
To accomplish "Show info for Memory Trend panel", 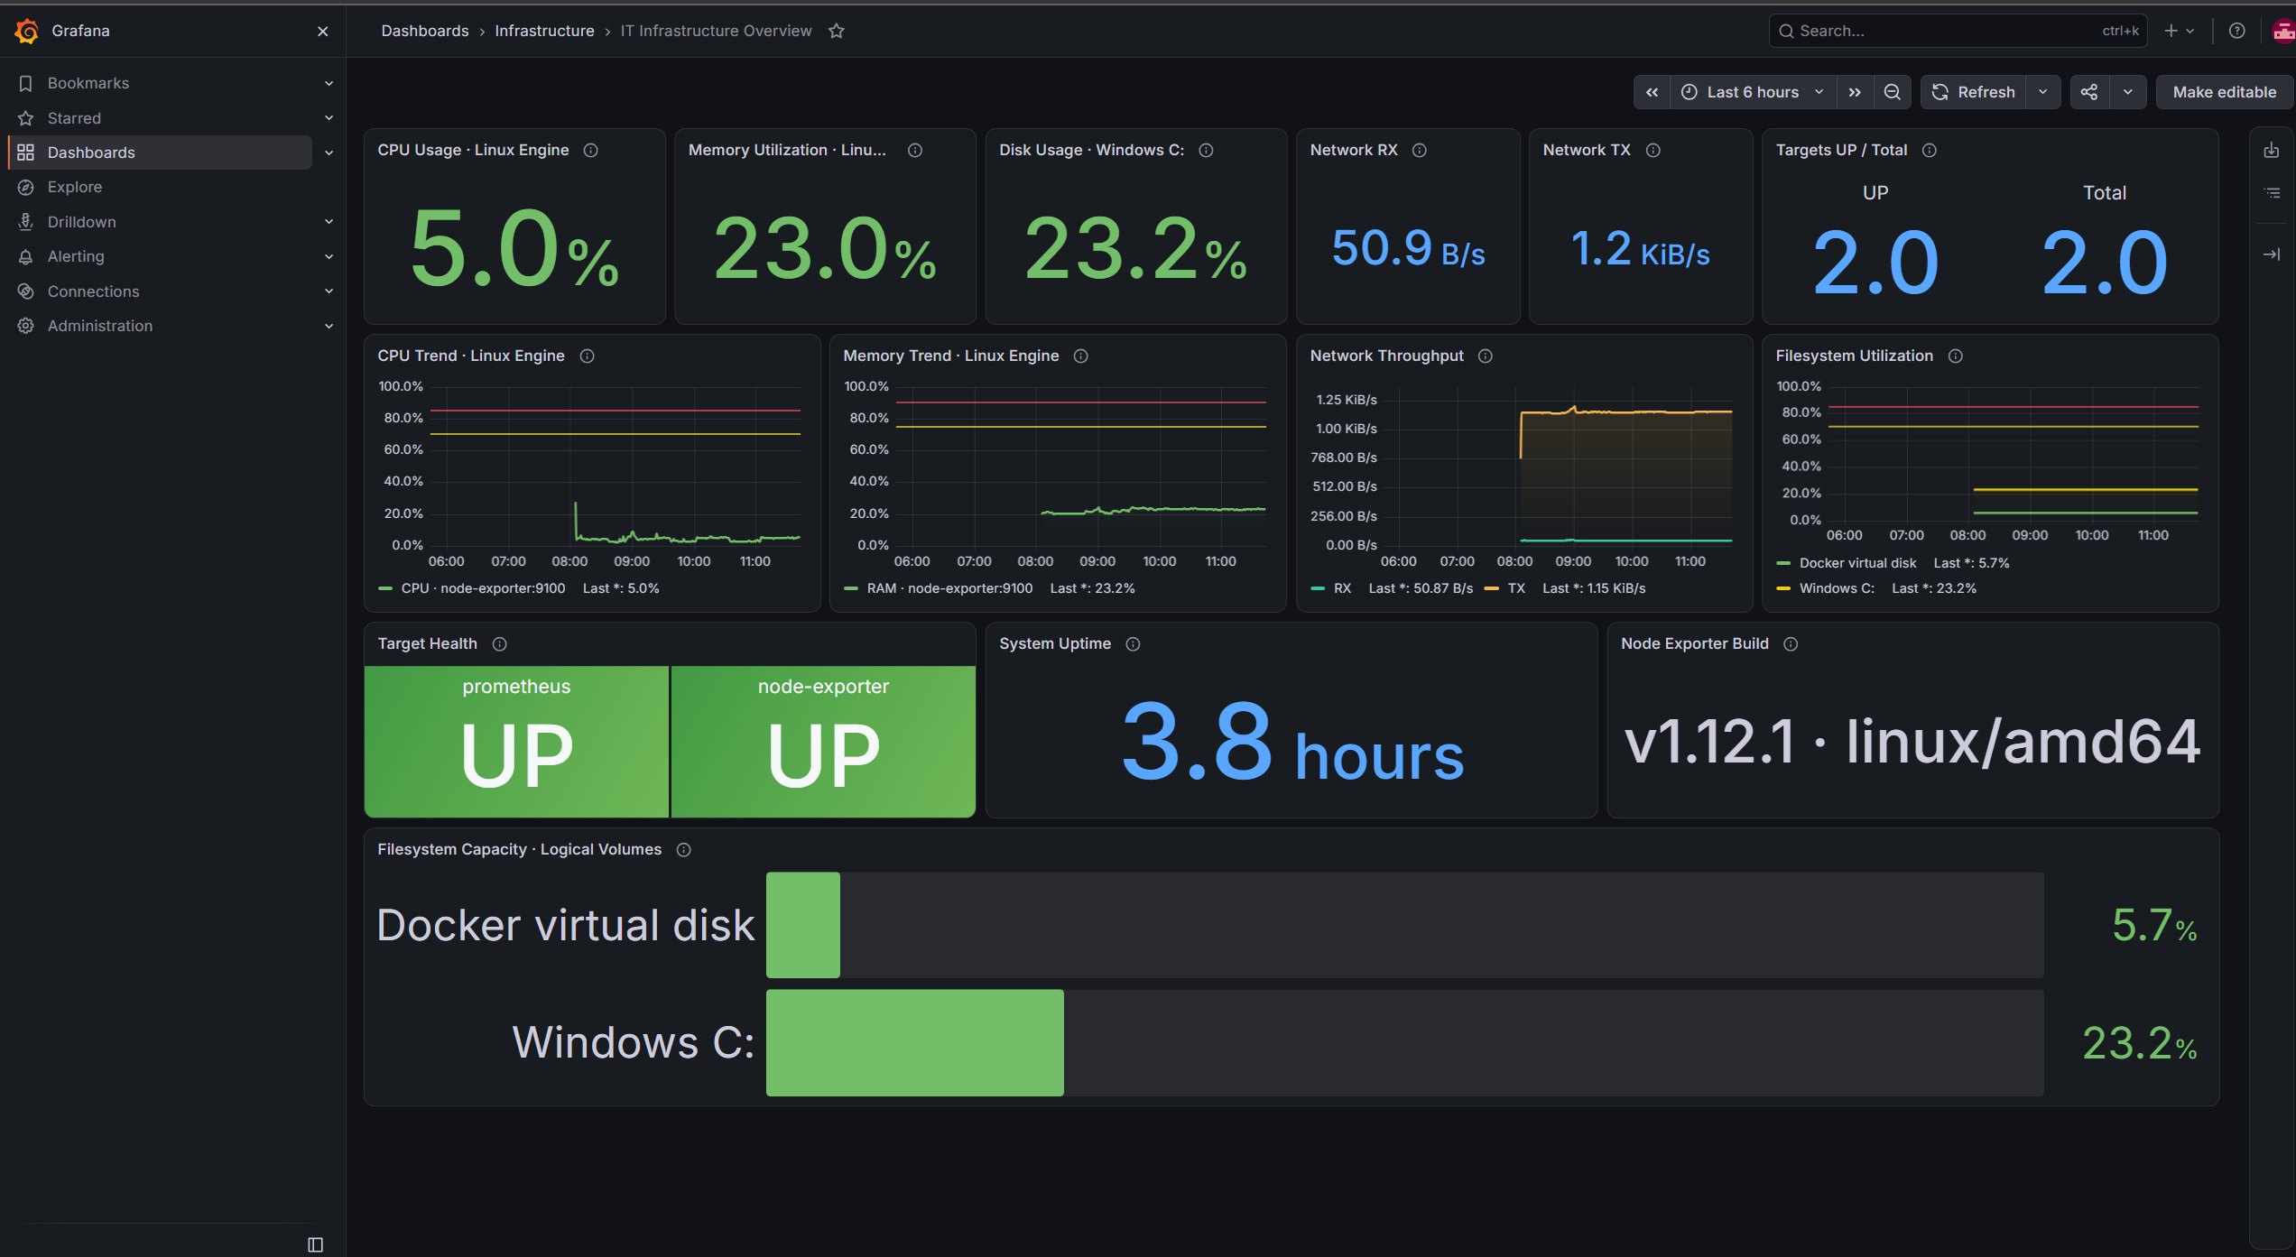I will click(1081, 356).
